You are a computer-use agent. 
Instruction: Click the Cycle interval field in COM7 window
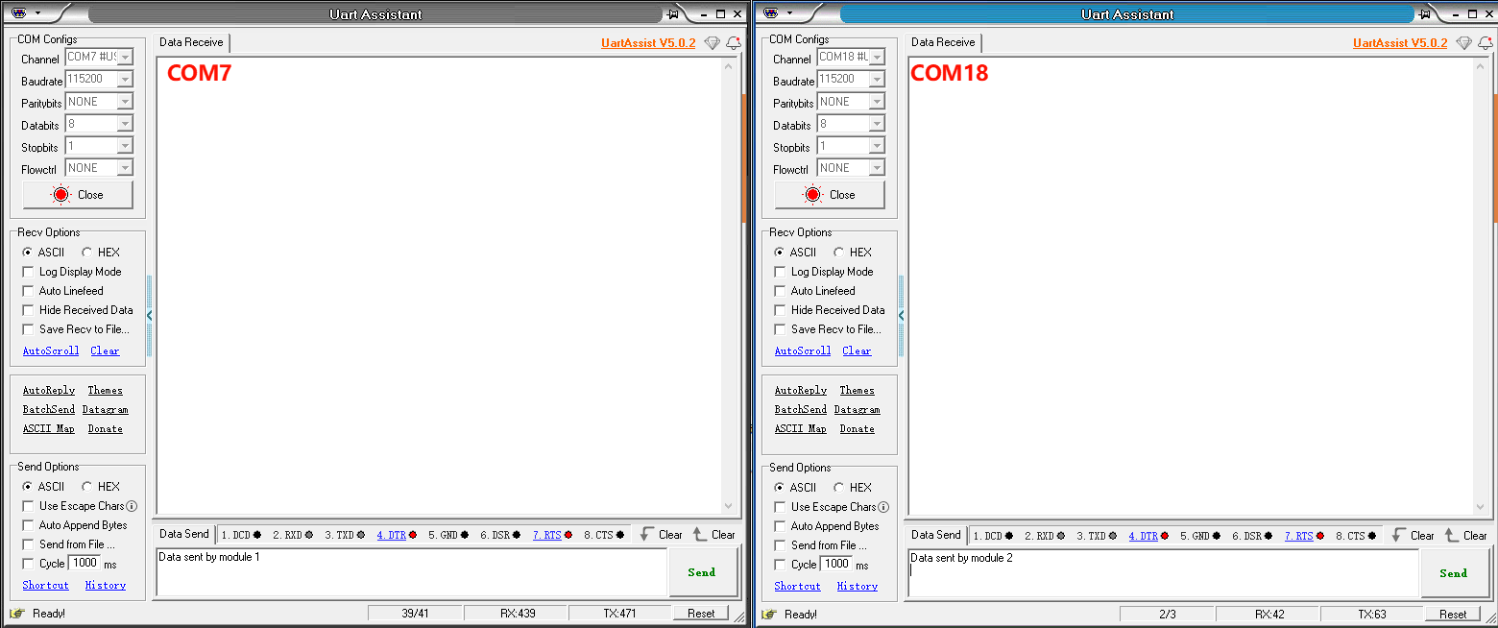tap(85, 563)
